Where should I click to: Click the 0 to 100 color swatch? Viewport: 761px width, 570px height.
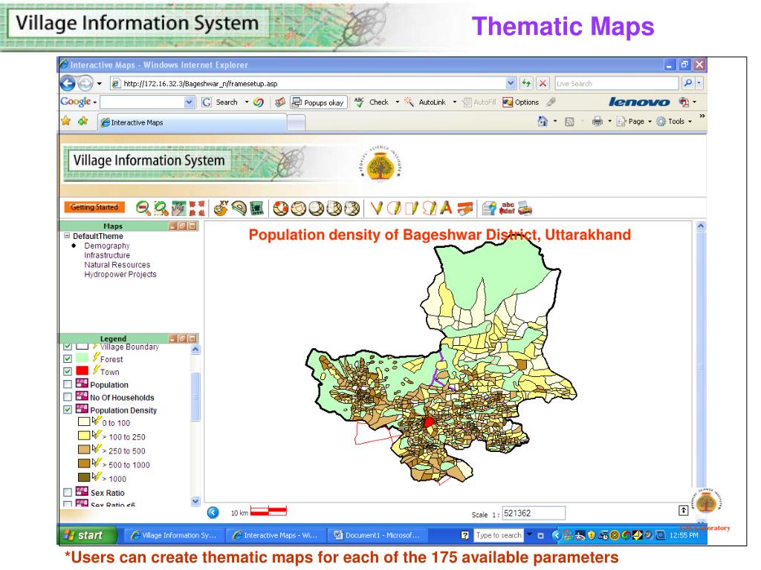click(x=84, y=422)
